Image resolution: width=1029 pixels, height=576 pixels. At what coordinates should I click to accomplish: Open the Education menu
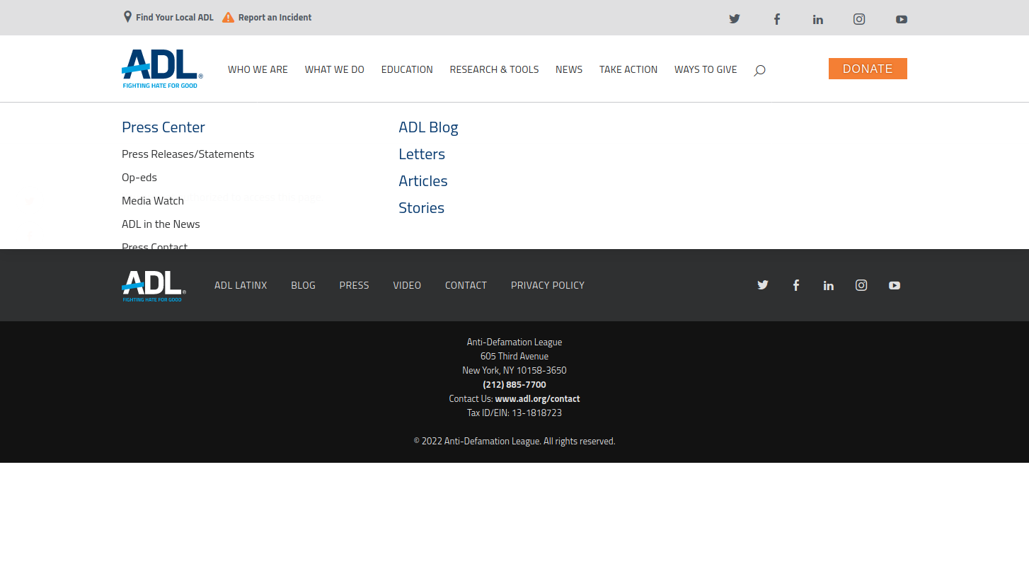tap(407, 69)
